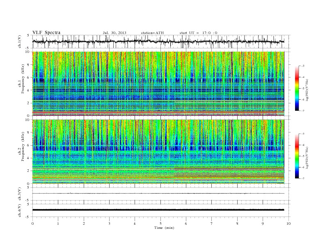Viewport: 325px width, 251px height.
Task: Select the "Jul. 30, 2013" date text
Action: 114,33
